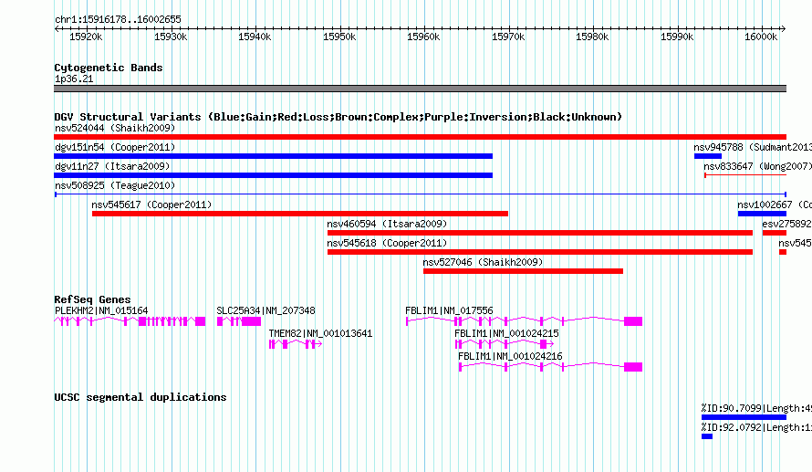Select the FBLIM1|NM_001024215 transcript glyph
The width and height of the screenshot is (812, 472).
(x=505, y=344)
